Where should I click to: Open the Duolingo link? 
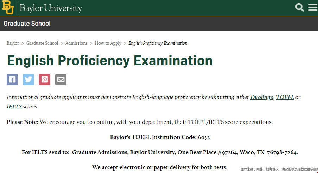coord(262,97)
